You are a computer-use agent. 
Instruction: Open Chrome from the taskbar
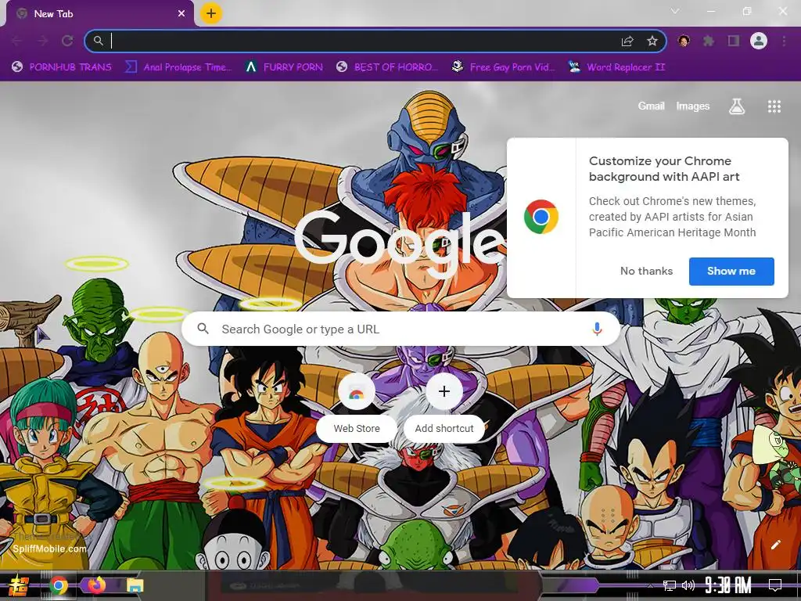click(x=59, y=585)
